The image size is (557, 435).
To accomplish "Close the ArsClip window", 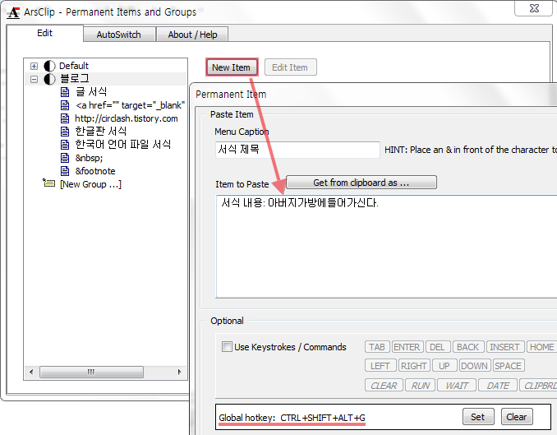I will coord(534,8).
